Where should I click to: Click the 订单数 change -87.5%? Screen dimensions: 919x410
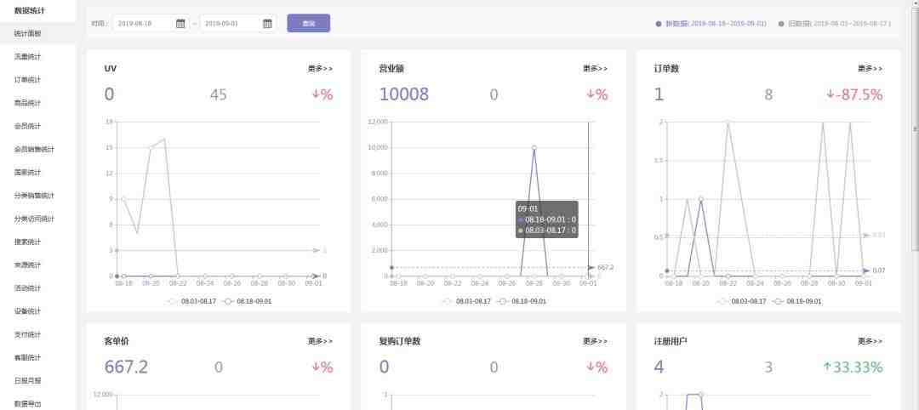854,94
